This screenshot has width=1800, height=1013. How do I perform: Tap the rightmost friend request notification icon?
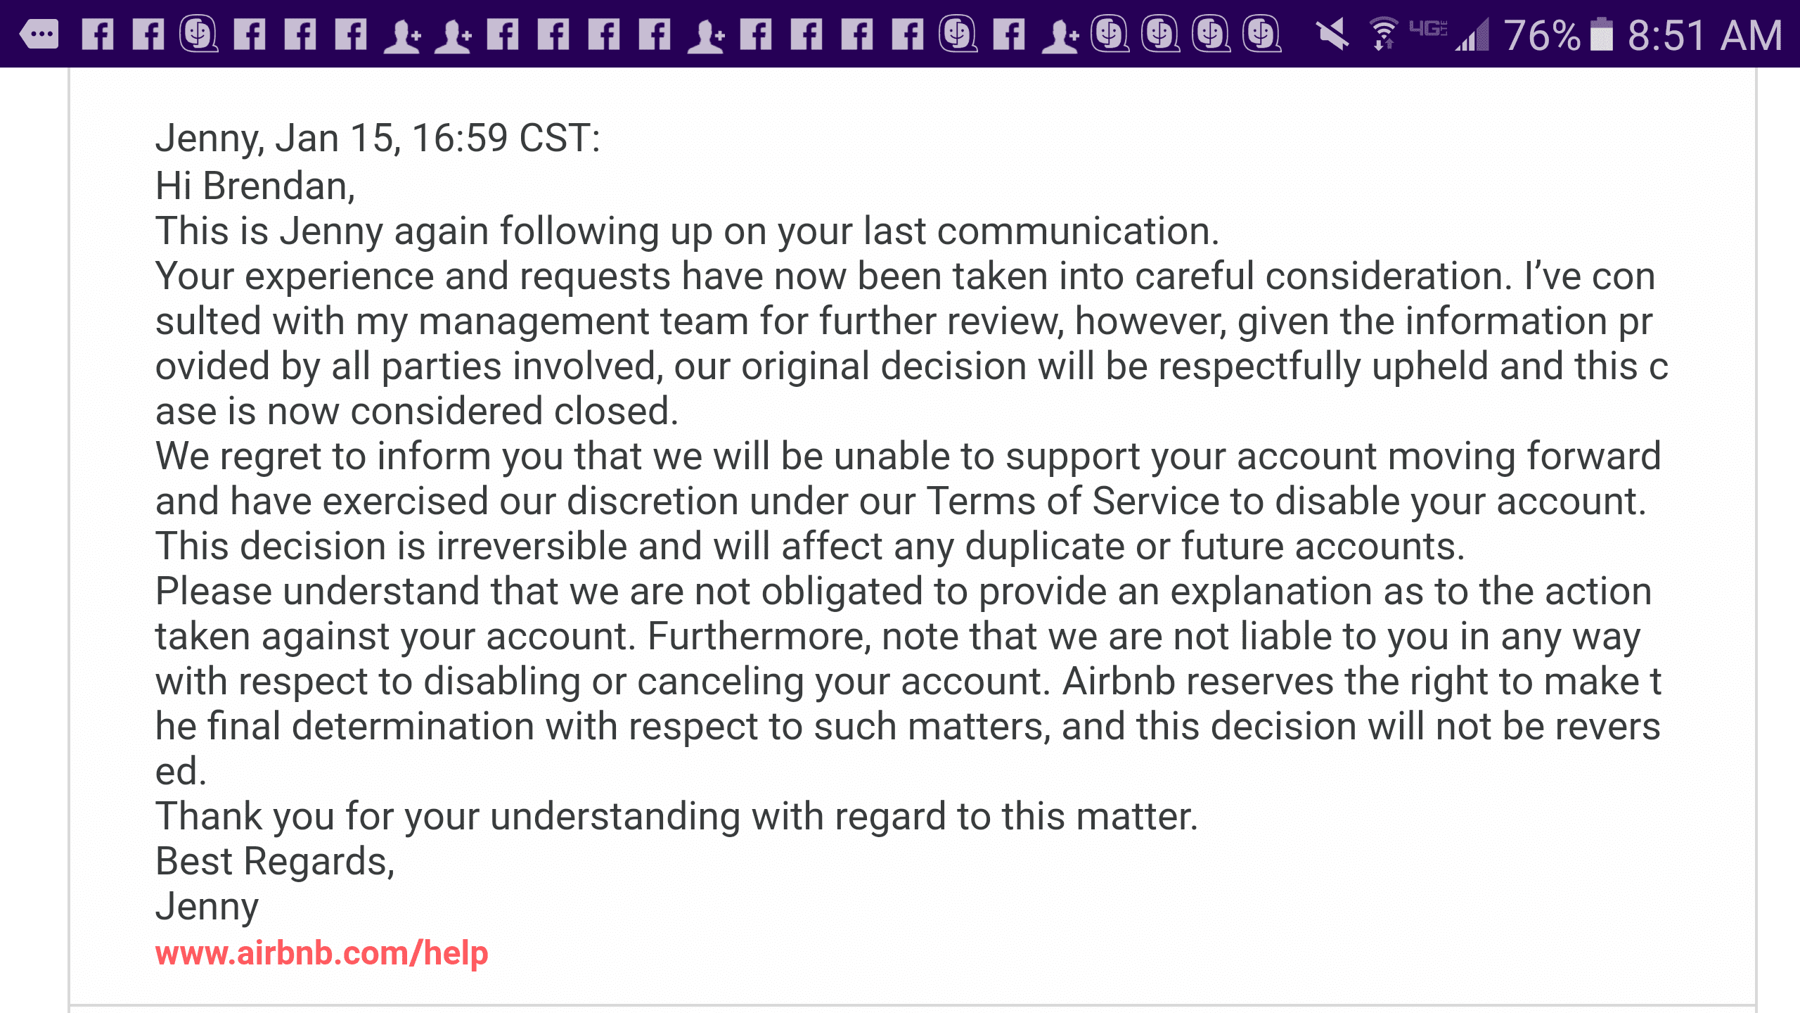point(1060,35)
